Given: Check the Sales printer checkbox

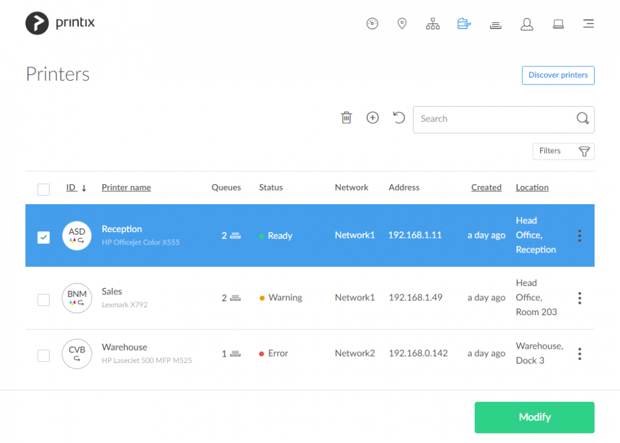Looking at the screenshot, I should tap(43, 300).
